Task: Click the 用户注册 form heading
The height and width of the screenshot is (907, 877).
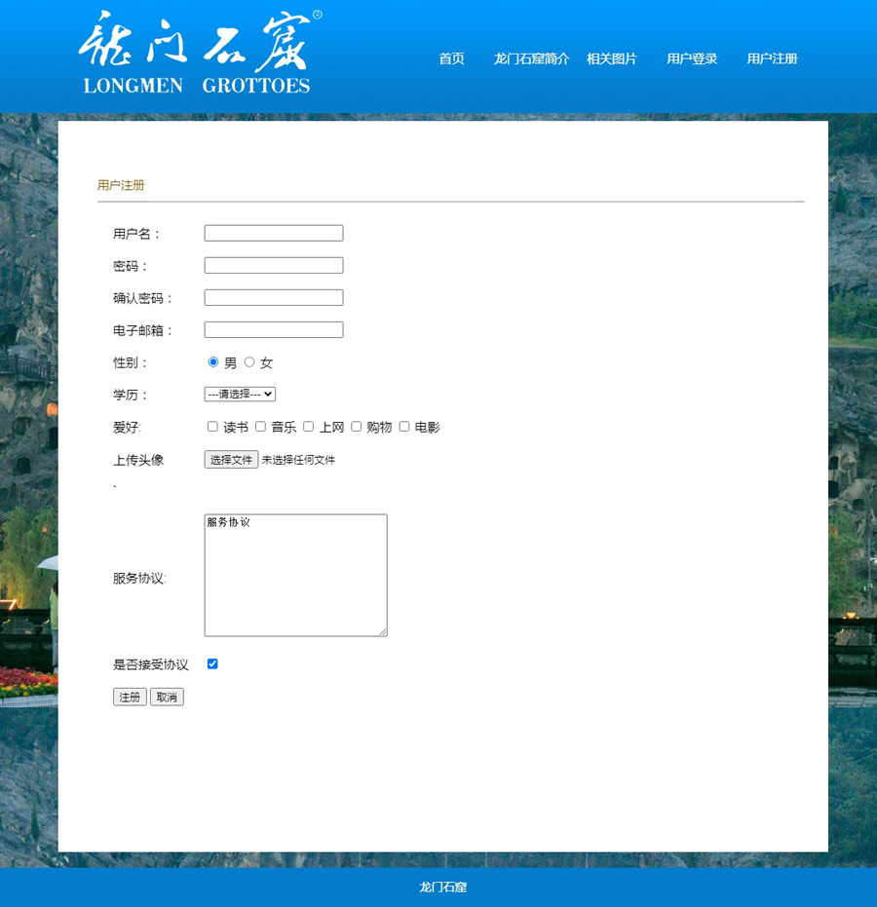Action: coord(121,185)
